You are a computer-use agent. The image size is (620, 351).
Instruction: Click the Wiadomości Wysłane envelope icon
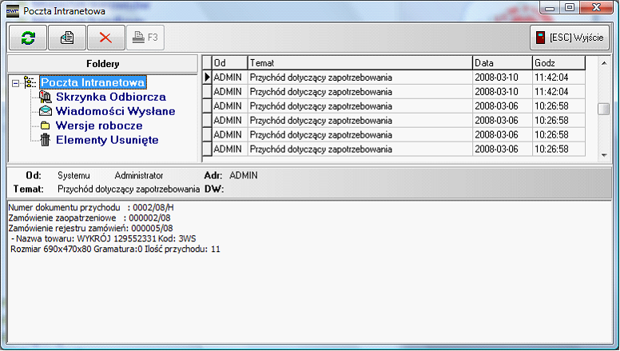pyautogui.click(x=45, y=111)
